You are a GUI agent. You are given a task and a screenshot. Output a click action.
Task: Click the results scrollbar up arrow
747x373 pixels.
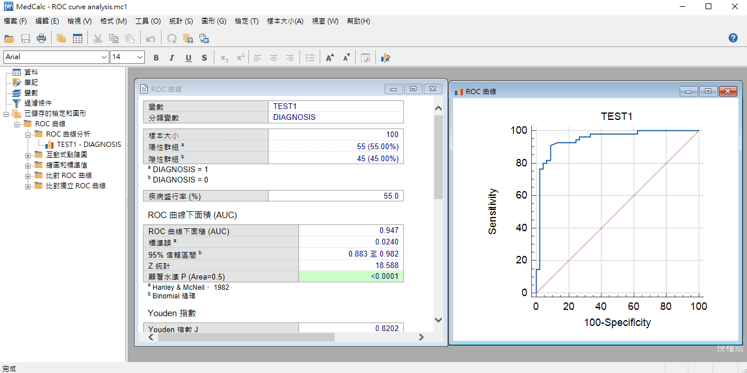438,108
